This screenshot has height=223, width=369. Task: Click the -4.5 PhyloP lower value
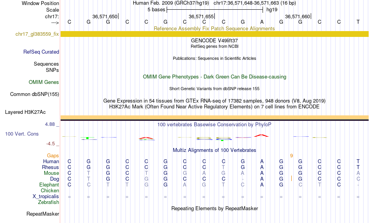click(x=50, y=144)
